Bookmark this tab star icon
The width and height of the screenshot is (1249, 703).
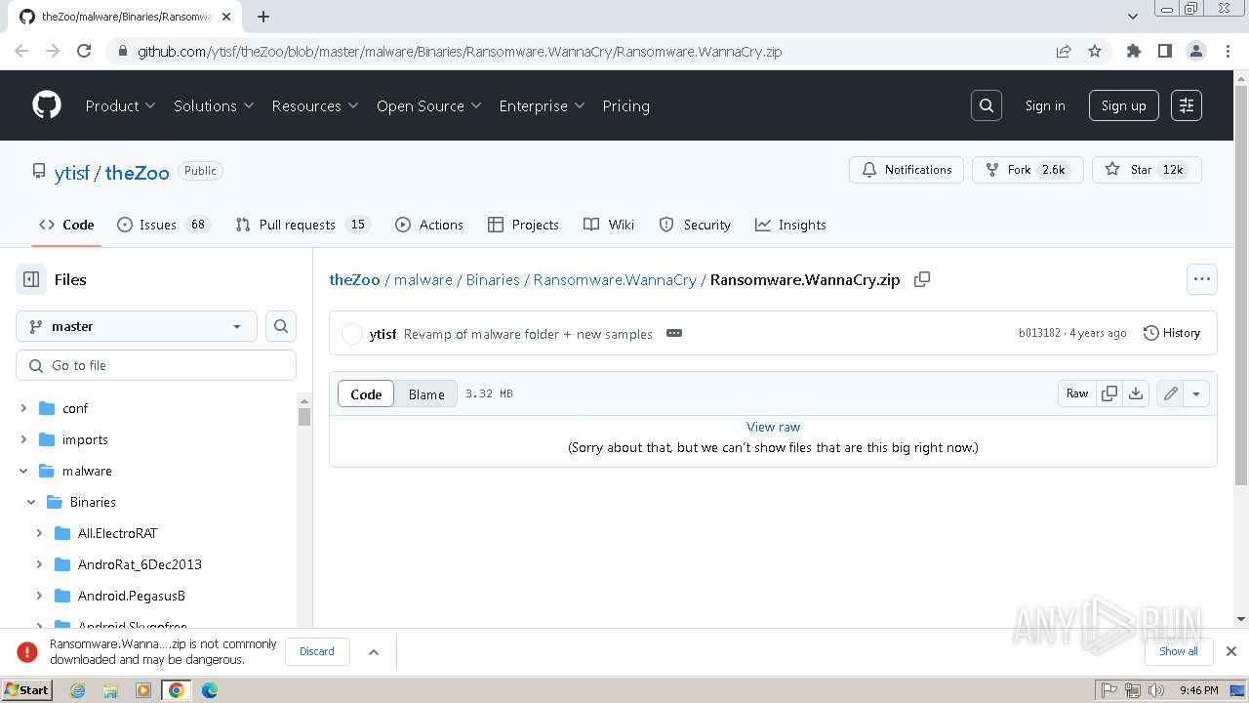[1095, 51]
